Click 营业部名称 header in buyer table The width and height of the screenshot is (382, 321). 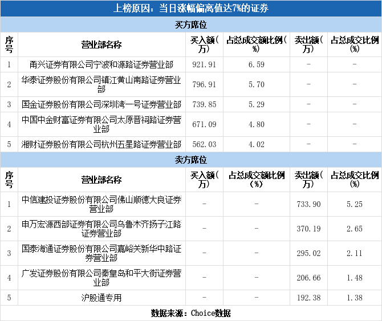click(101, 44)
